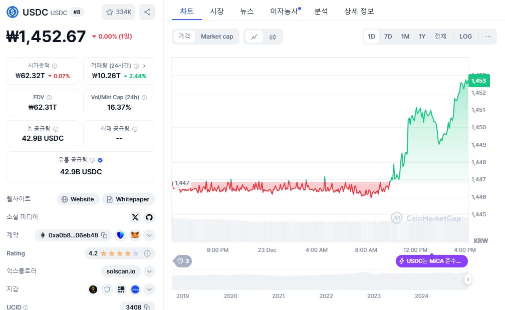Set chart range to 1M

[405, 37]
